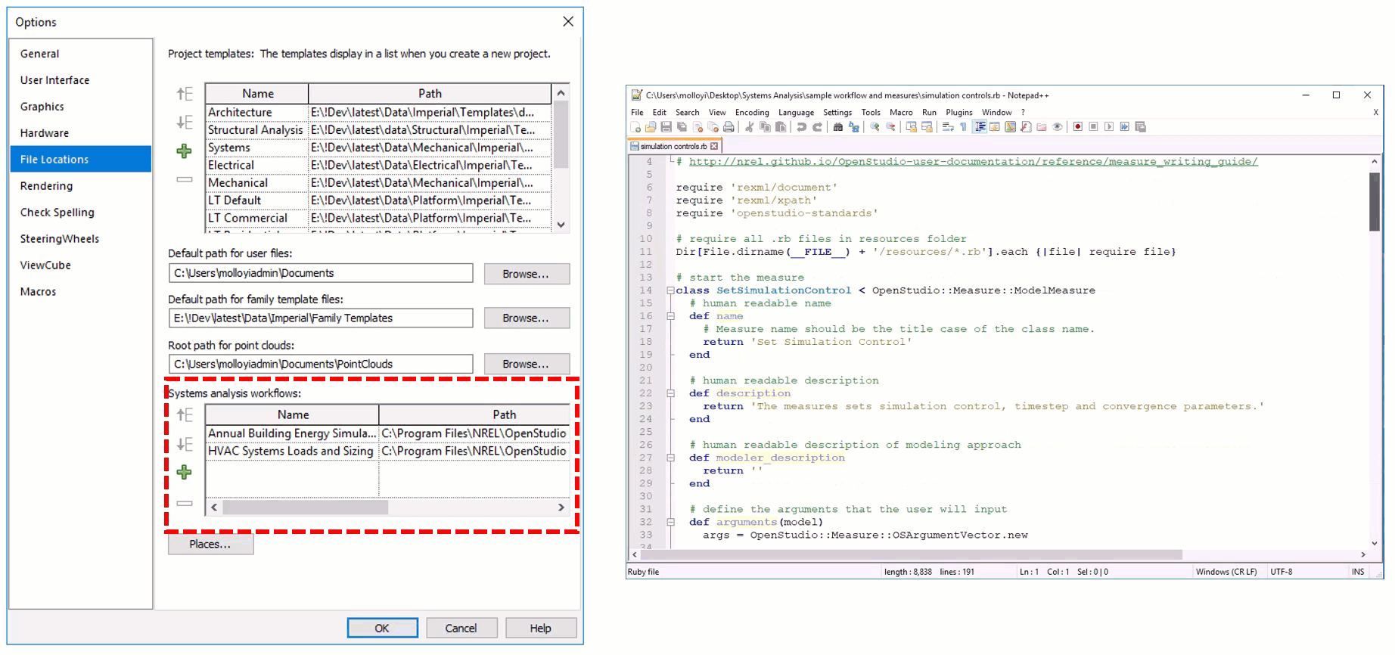
Task: Click the Print icon in Notepad++ toolbar
Action: coord(728,127)
